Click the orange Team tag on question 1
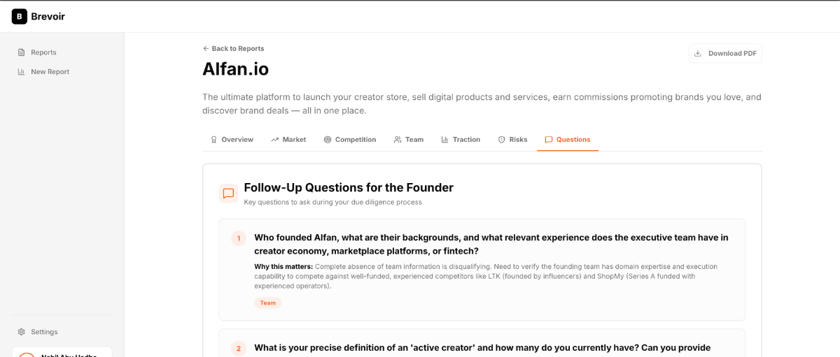840x357 pixels. [x=268, y=303]
